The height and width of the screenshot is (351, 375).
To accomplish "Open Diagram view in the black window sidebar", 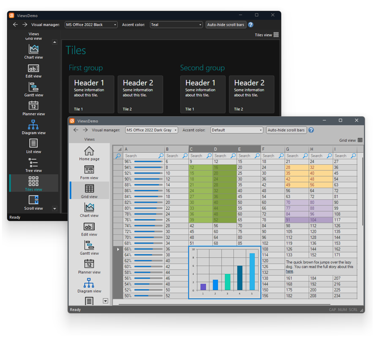I will pos(34,127).
